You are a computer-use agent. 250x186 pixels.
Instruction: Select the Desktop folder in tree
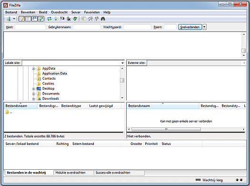click(48, 88)
